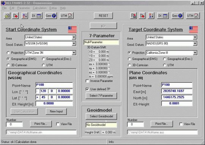Click target-side Z-A sort icon
Image resolution: width=205 pixels, height=145 pixels.
click(151, 16)
